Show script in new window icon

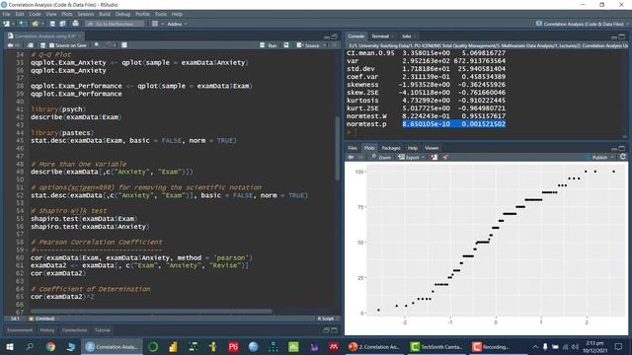tap(31, 45)
